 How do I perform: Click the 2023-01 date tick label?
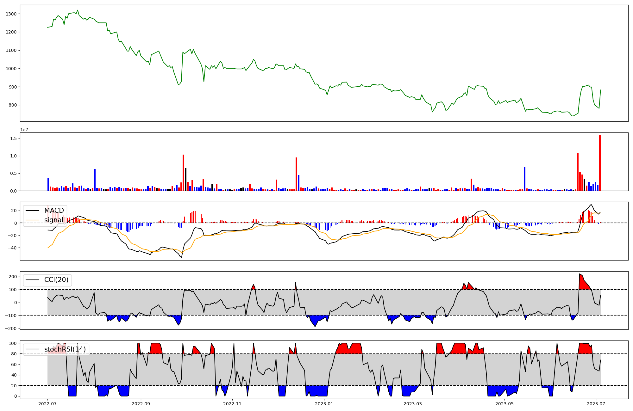point(324,404)
